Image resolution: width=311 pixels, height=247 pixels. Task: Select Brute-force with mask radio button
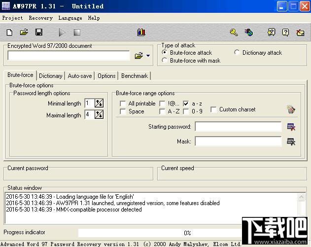pos(165,60)
